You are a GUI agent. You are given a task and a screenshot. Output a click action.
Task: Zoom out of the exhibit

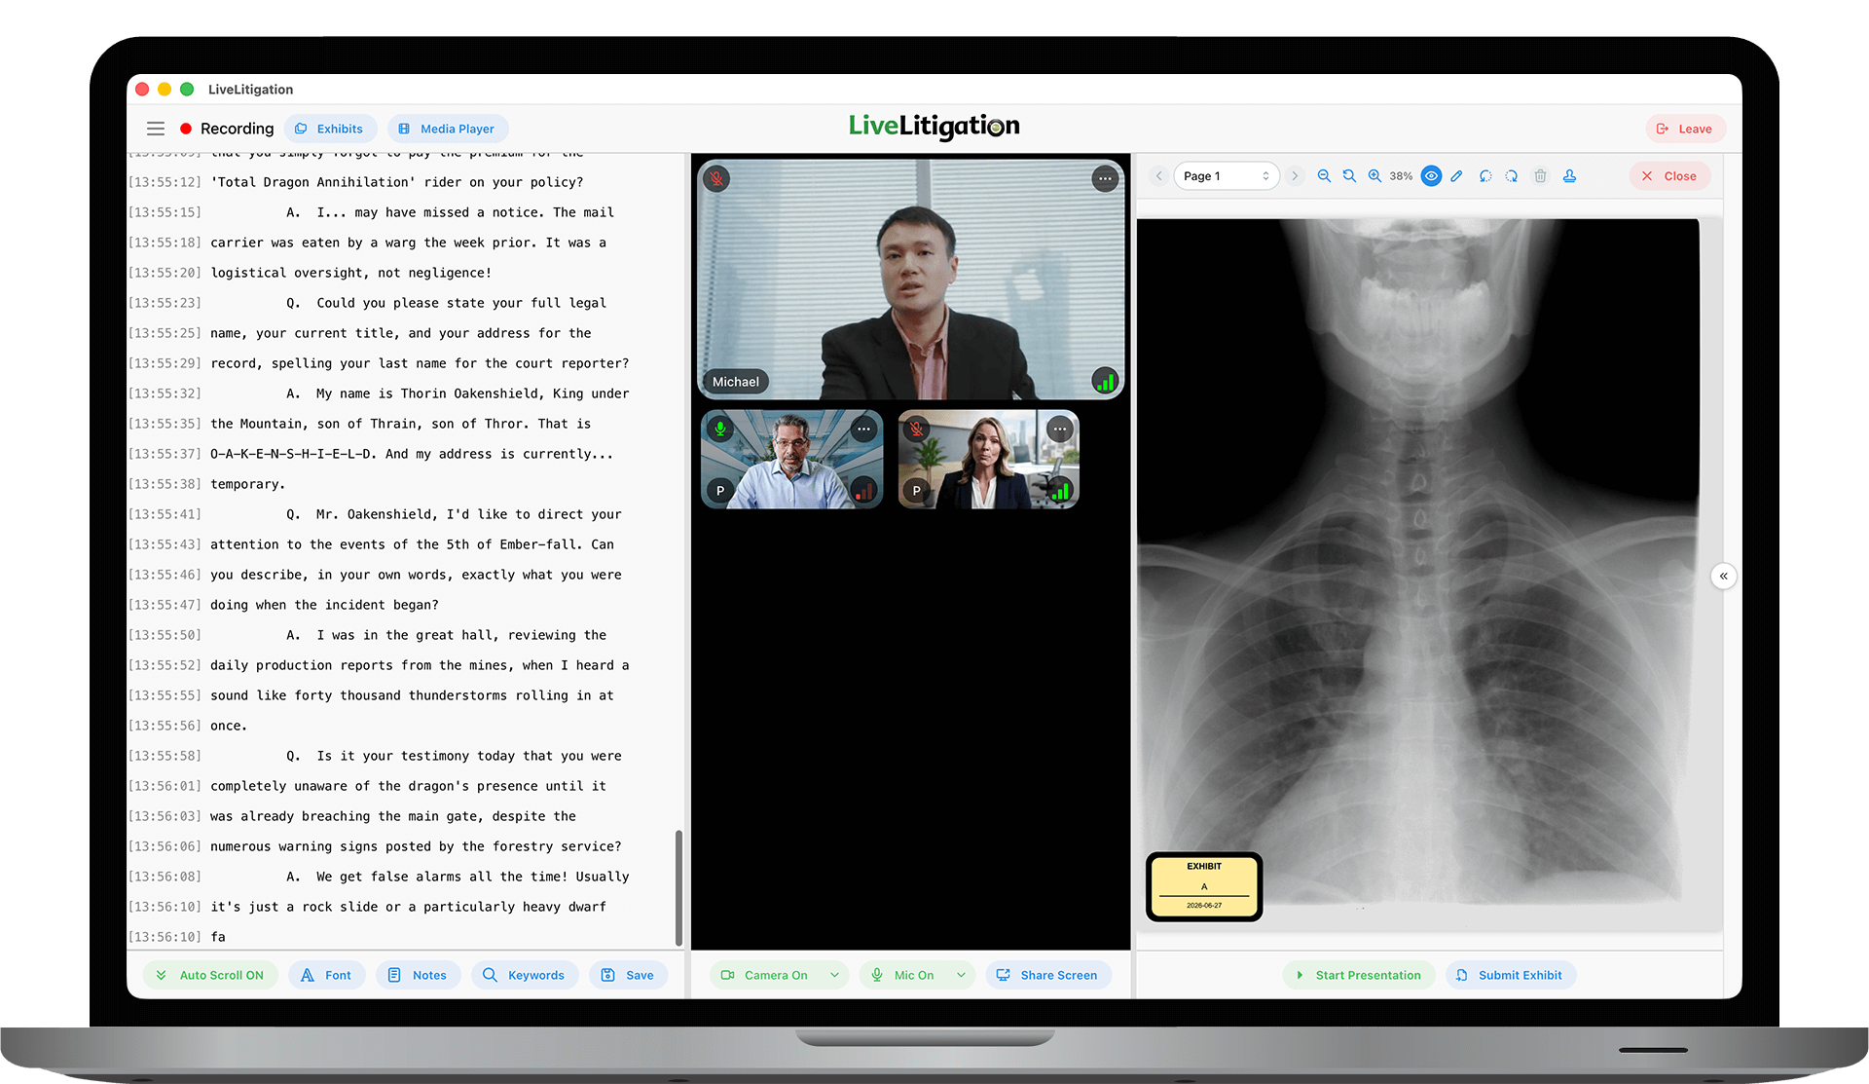(x=1324, y=176)
